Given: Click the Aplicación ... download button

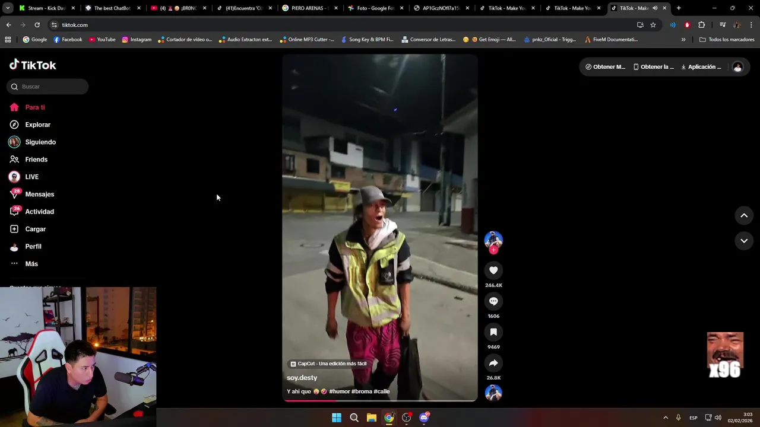Looking at the screenshot, I should [x=701, y=67].
